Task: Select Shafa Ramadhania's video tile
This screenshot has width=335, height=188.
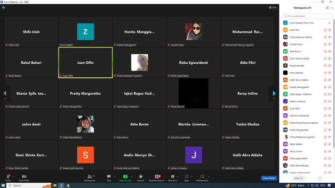Action: coord(85,124)
